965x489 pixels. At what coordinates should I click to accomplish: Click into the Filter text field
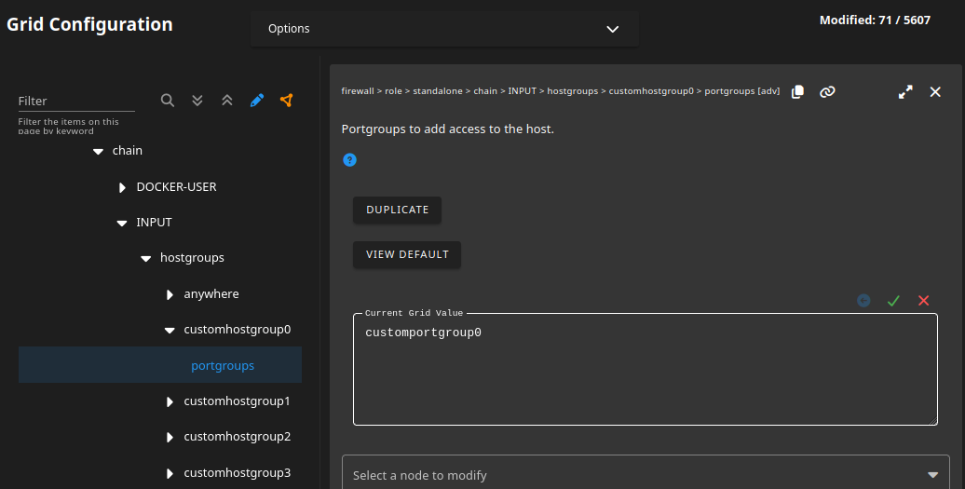coord(76,101)
